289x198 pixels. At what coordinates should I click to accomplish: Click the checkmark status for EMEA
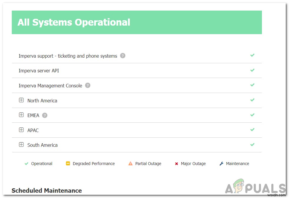click(252, 115)
